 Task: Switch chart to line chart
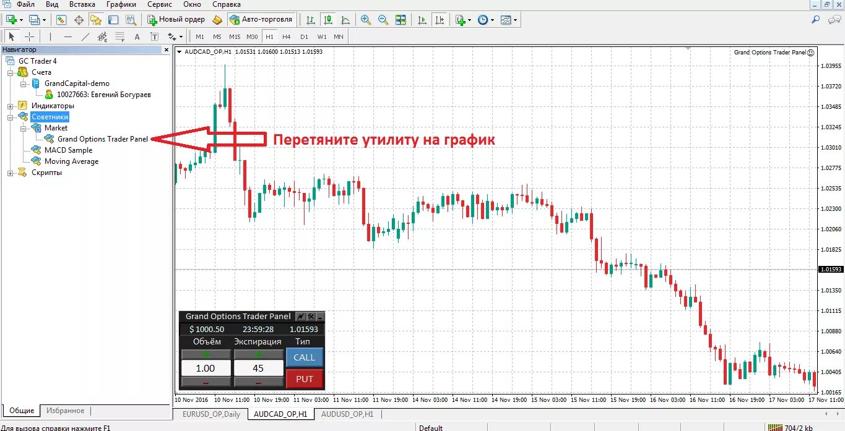pos(345,20)
